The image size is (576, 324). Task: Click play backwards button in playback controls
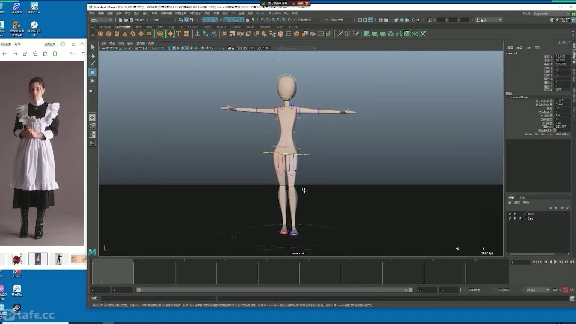click(550, 262)
